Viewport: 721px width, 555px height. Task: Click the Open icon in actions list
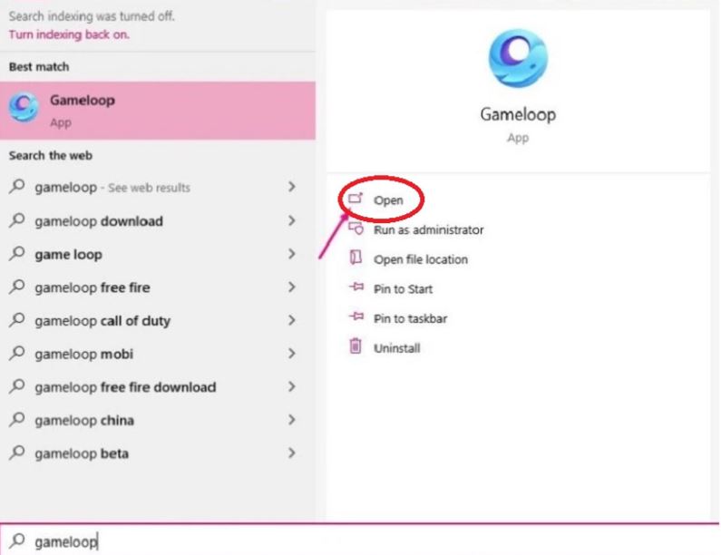click(356, 199)
